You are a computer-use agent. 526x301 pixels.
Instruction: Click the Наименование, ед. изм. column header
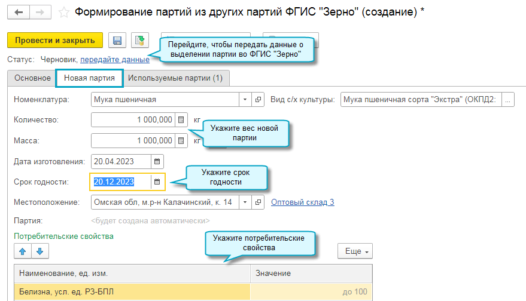pos(132,274)
